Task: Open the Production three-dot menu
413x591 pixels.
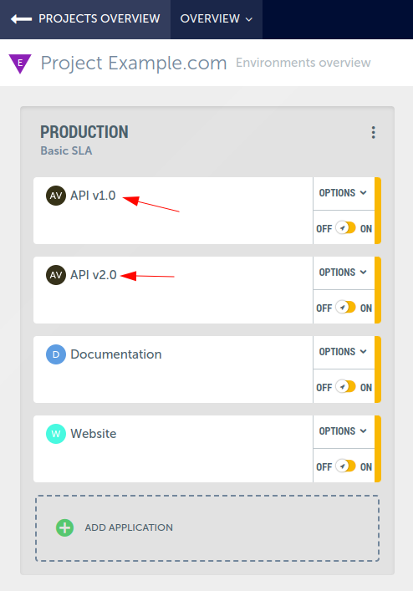Action: (373, 132)
